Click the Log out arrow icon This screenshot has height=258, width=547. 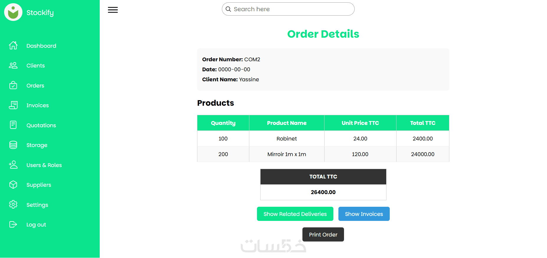tap(13, 224)
